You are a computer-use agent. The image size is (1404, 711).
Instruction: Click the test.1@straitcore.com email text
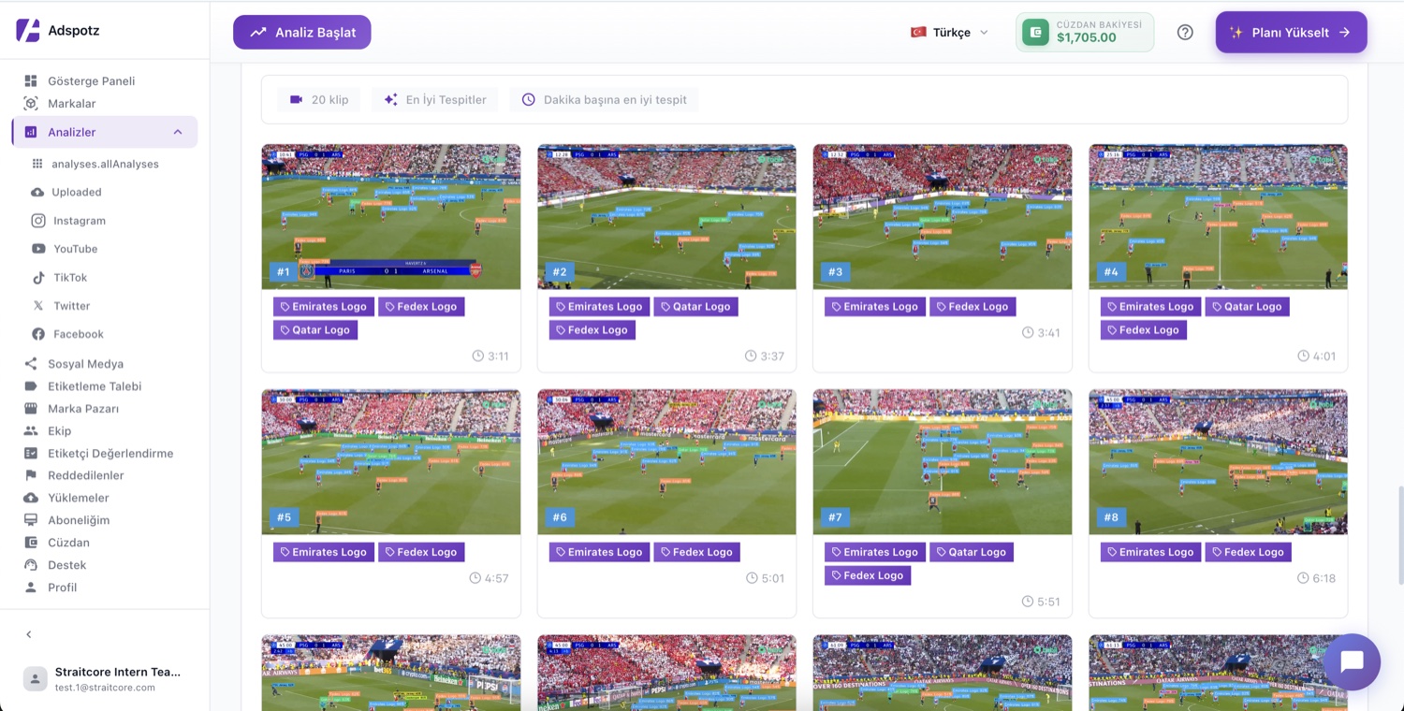pyautogui.click(x=106, y=688)
